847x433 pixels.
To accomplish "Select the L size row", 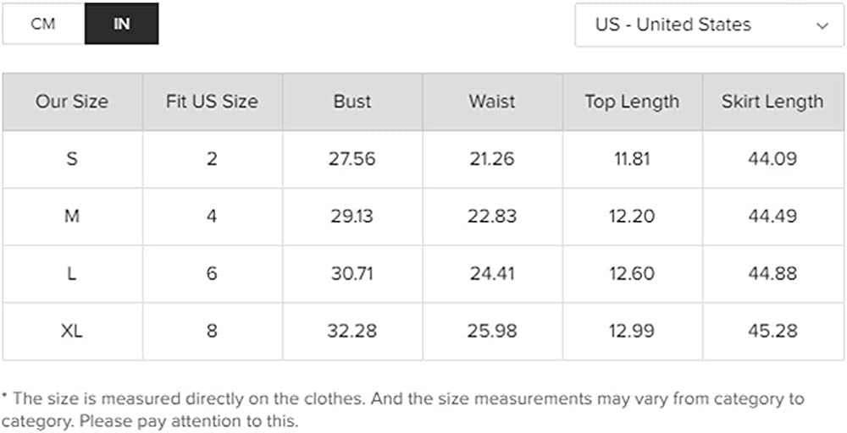I will (x=72, y=274).
